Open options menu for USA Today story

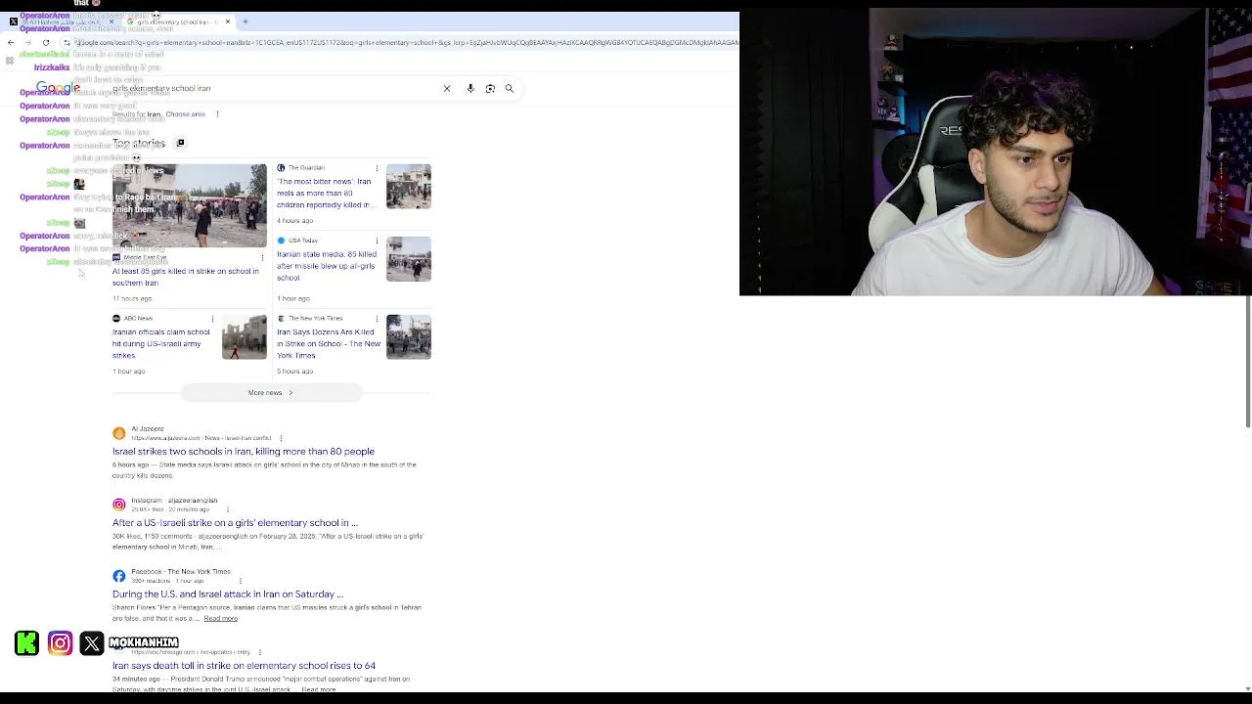[378, 241]
